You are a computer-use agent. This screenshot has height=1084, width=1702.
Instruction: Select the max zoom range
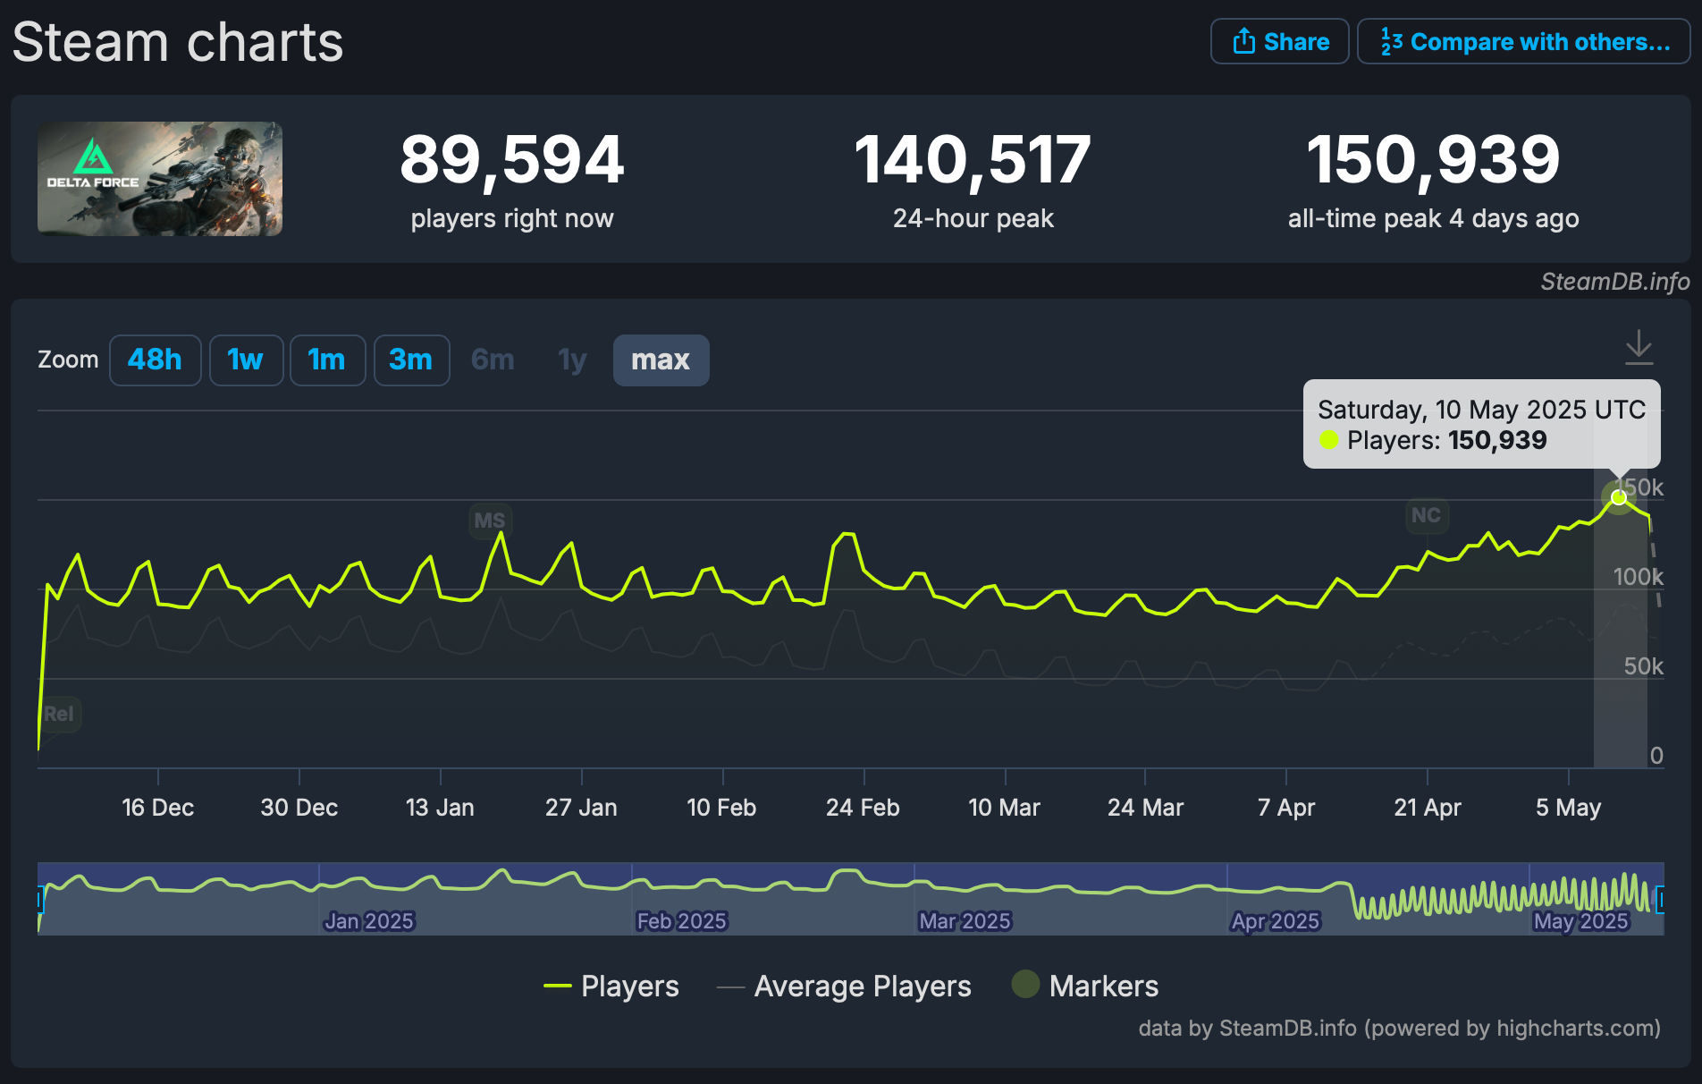click(x=661, y=360)
